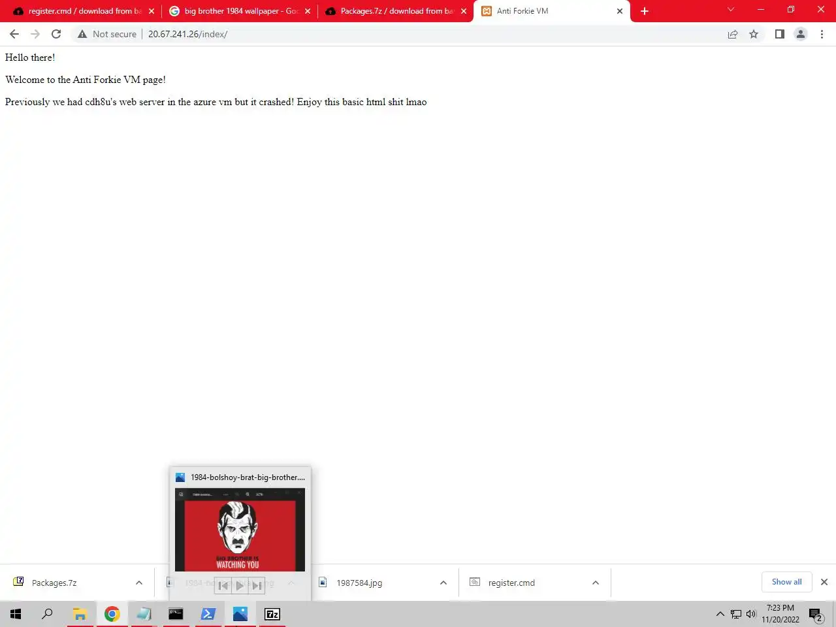The height and width of the screenshot is (627, 836).
Task: Show hidden system tray icons
Action: click(720, 614)
